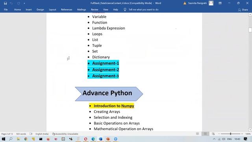The width and height of the screenshot is (252, 142).
Task: Click the scroll down arrow of the vertical scrollbar
Action: click(250, 130)
